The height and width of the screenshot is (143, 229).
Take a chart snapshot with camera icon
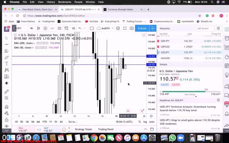point(132,28)
